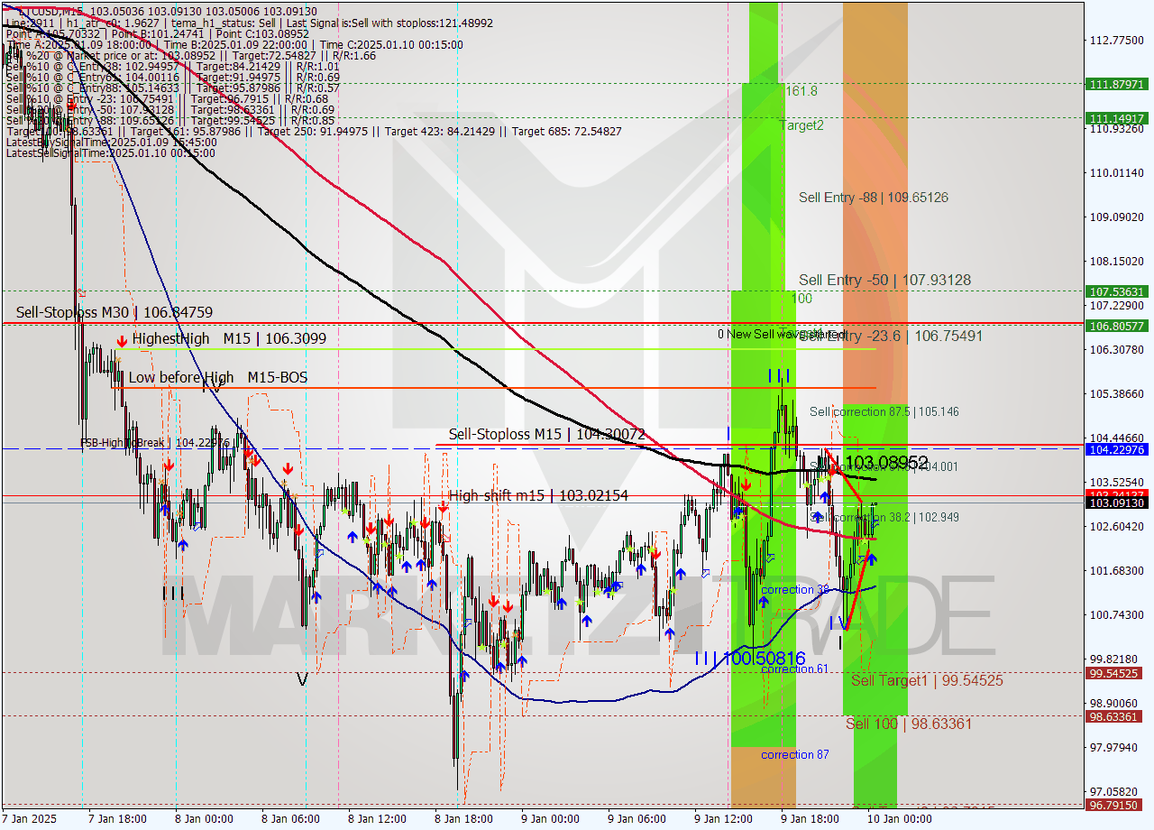Click the LatestBuySignalTime info line
1154x830 pixels.
point(111,143)
